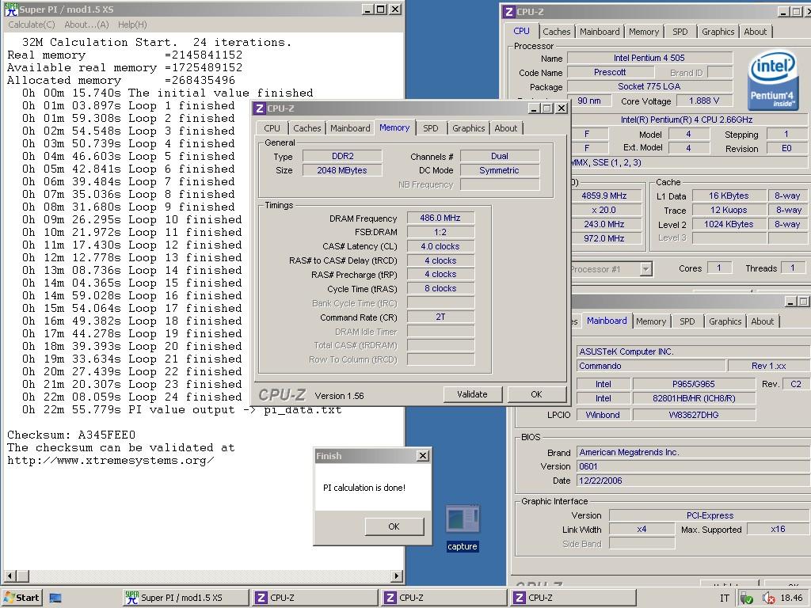
Task: Select Caches tab in top-right CPU-Z window
Action: click(x=557, y=32)
